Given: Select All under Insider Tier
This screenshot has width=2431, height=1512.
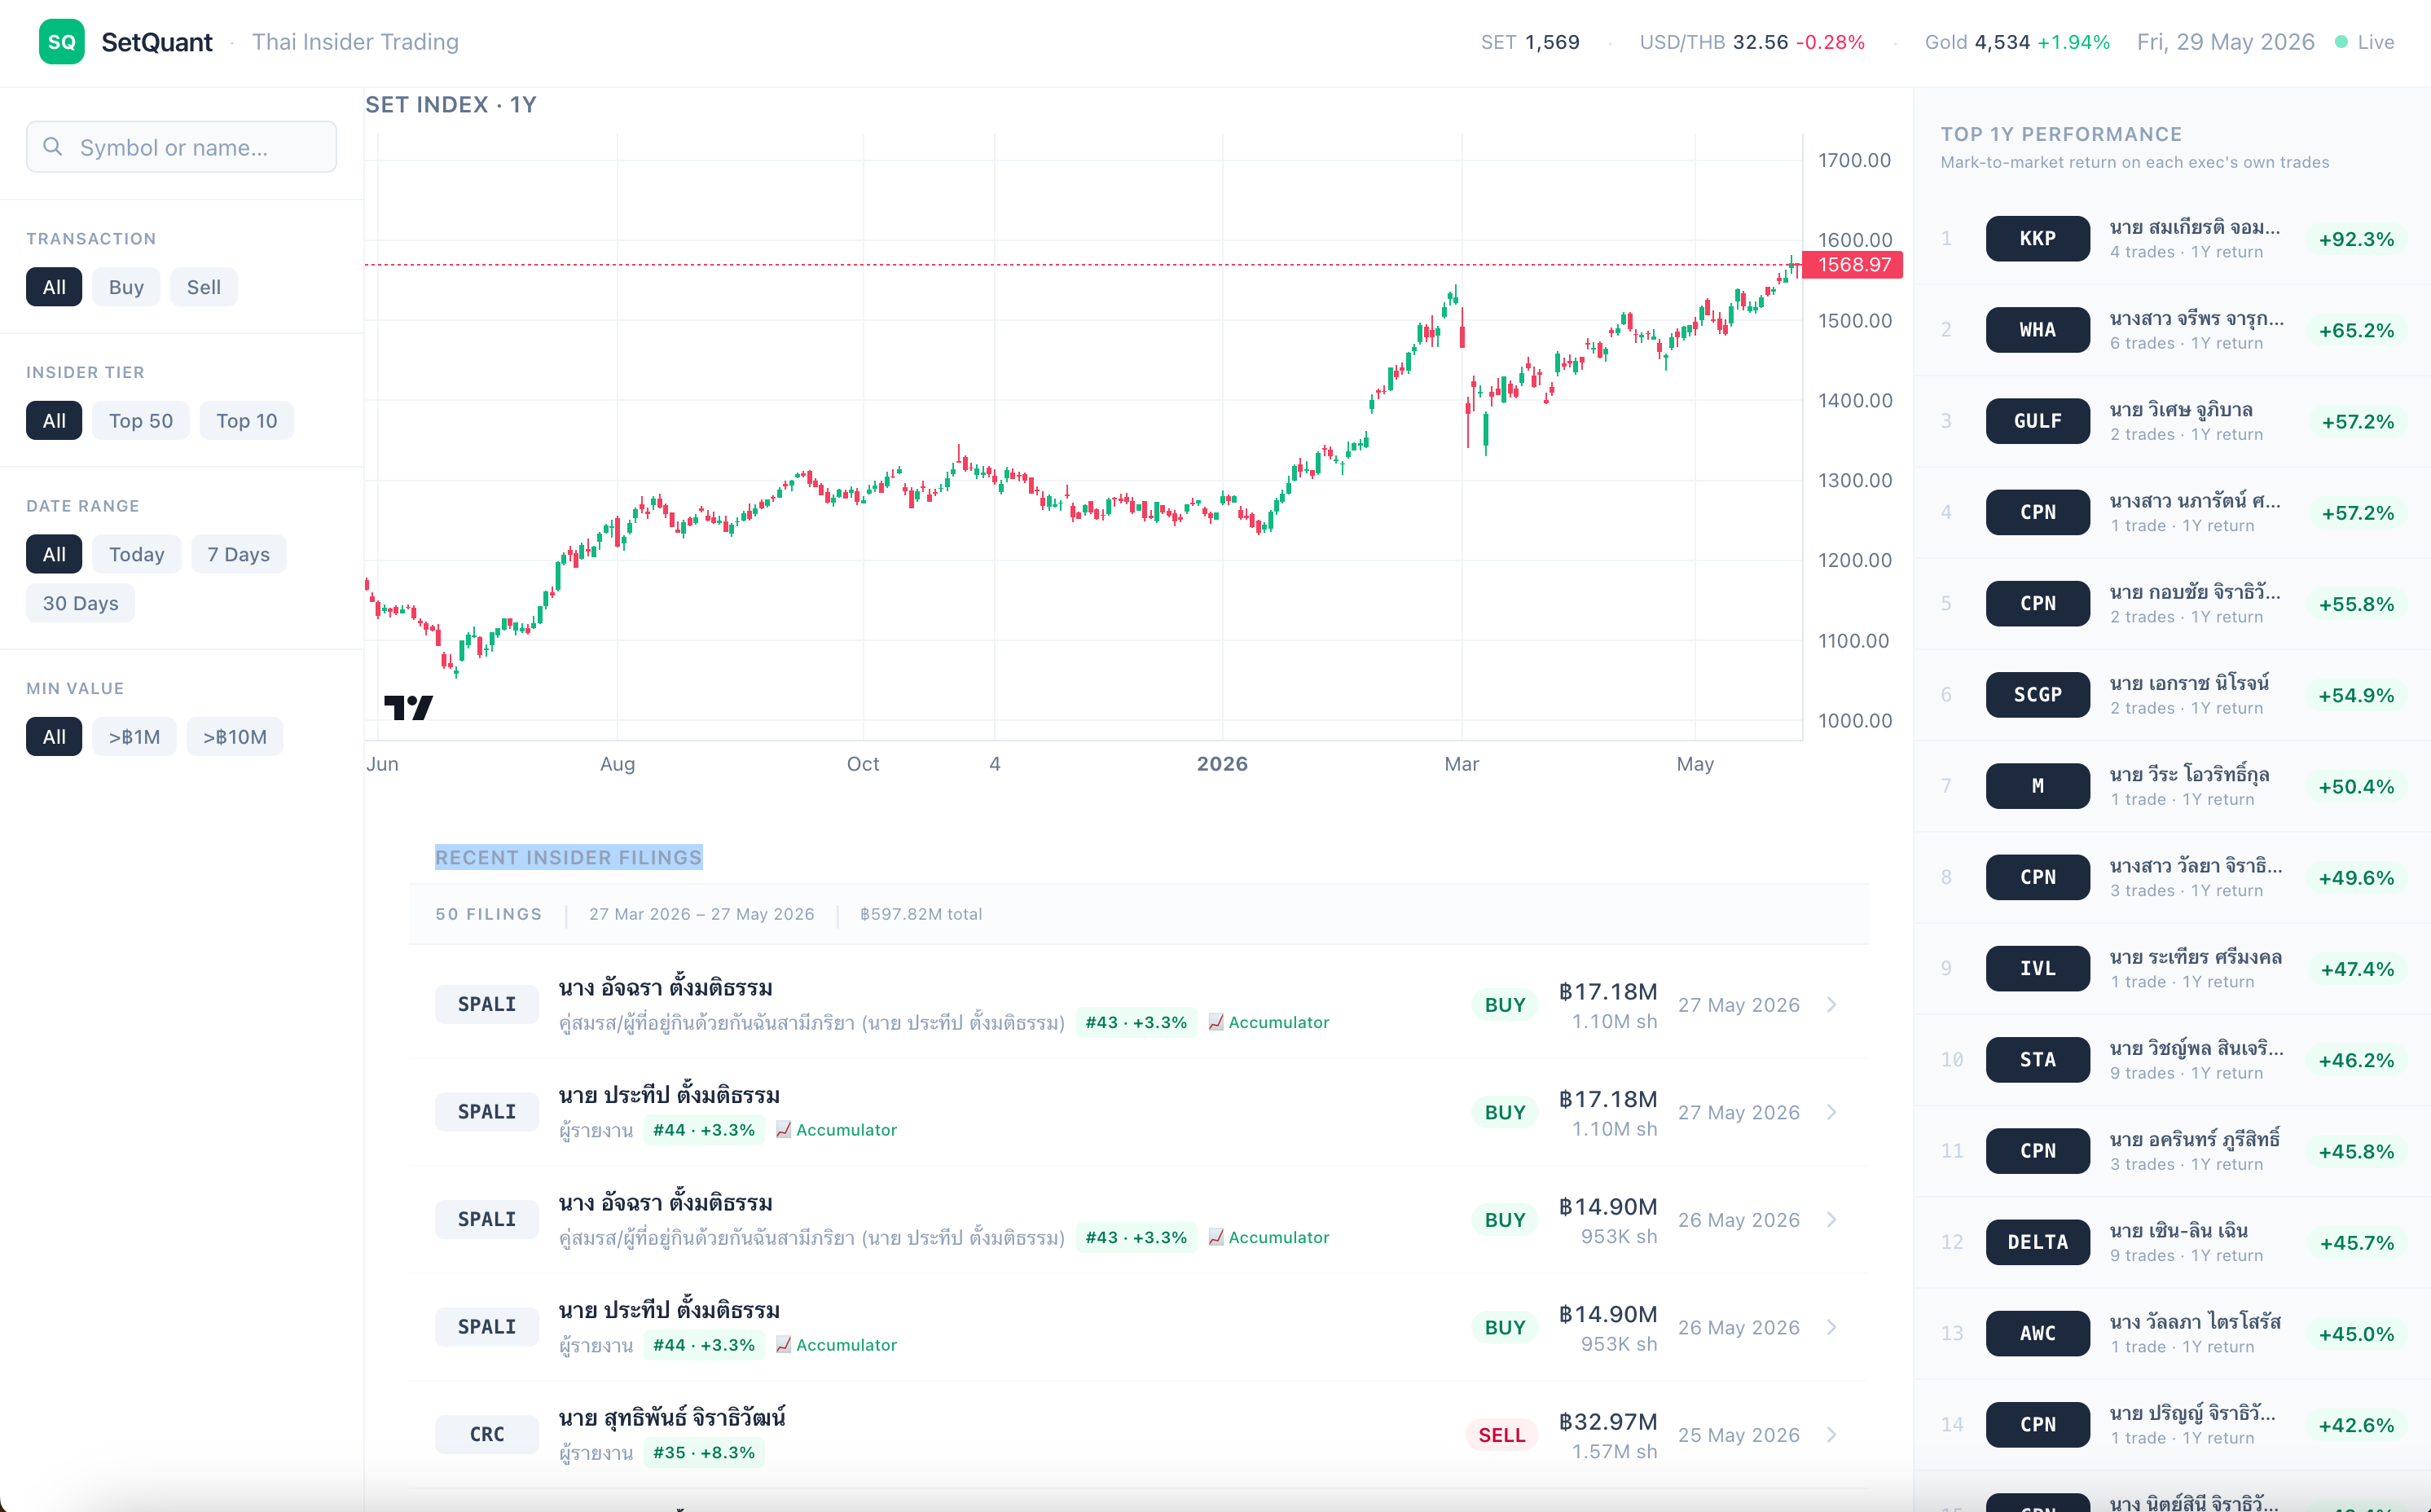Looking at the screenshot, I should click(54, 421).
